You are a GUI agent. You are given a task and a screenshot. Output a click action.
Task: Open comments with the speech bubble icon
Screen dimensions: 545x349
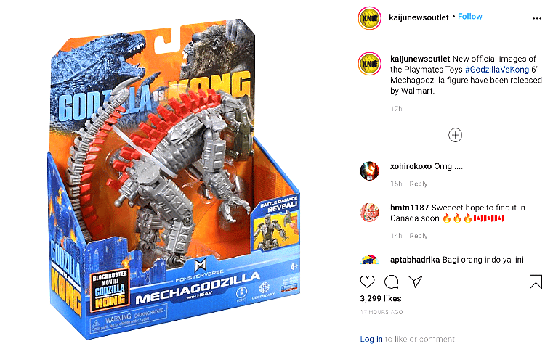coord(392,282)
